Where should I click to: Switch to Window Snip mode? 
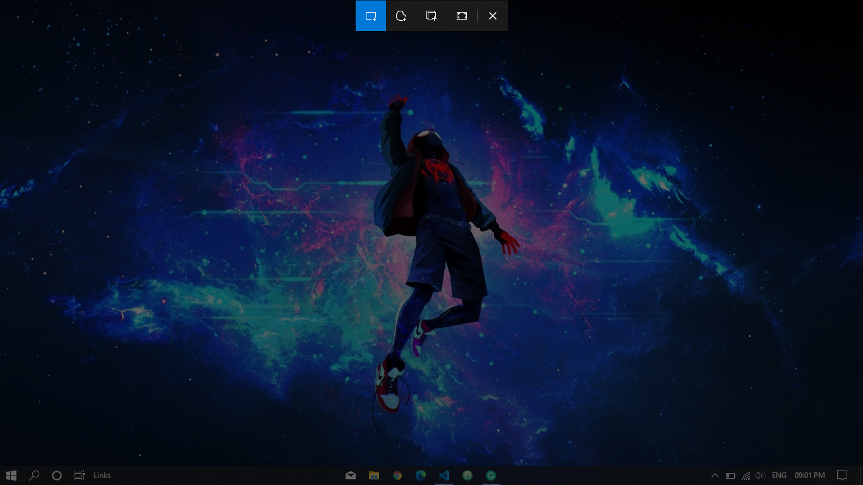coord(431,16)
